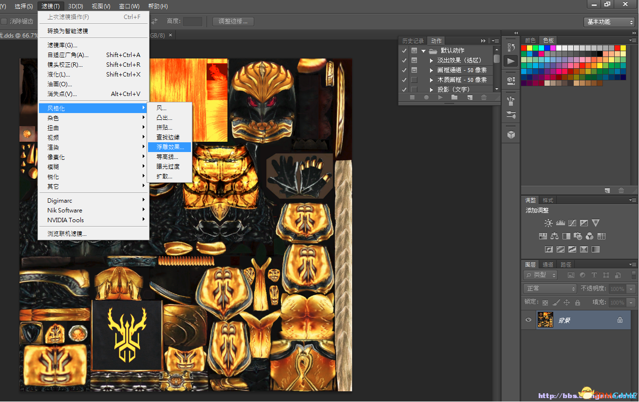Create new swatch from foreground color
Viewport: 639px width, 402px height.
(607, 191)
